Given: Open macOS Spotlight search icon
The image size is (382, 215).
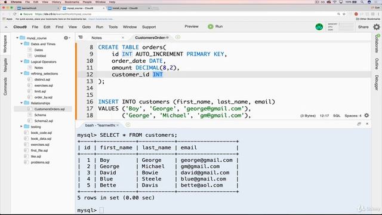Looking at the screenshot, I should (x=362, y=2).
